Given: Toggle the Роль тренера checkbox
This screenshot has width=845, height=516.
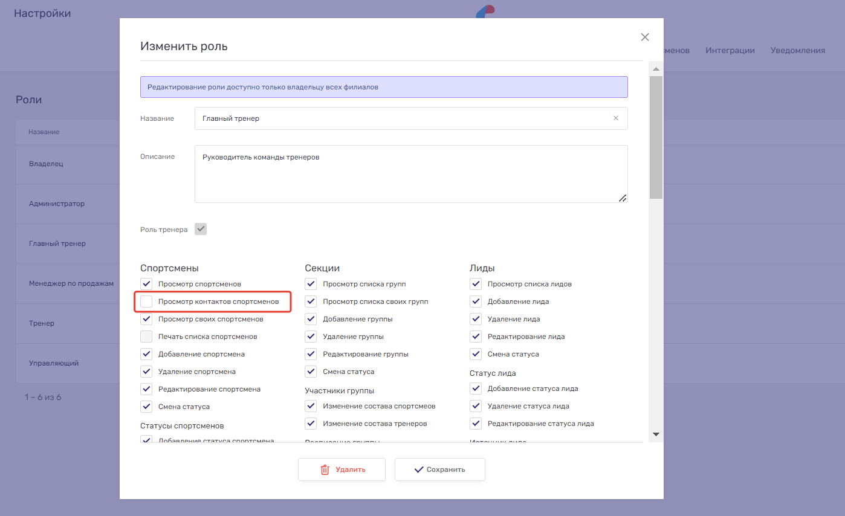Looking at the screenshot, I should click(201, 230).
